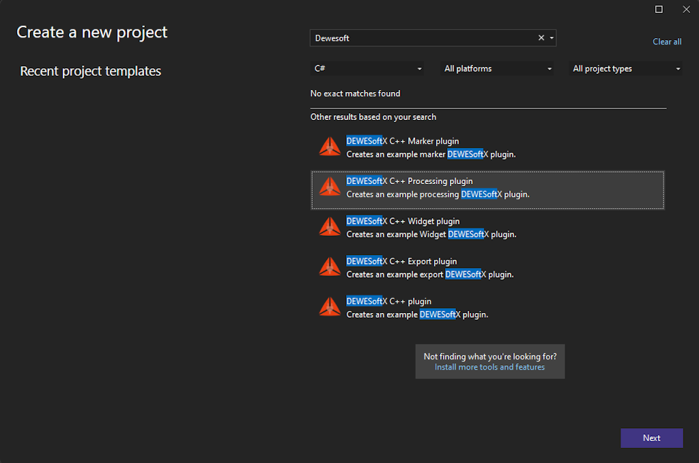The image size is (699, 463).
Task: Click the DEWESoftX C++ plugin template icon
Action: (330, 307)
